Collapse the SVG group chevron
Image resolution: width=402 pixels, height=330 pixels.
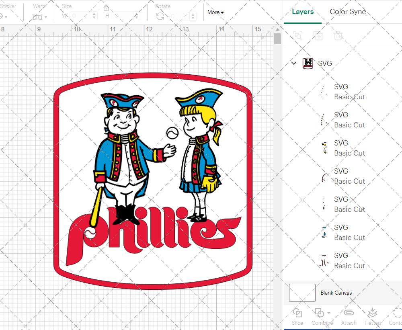(294, 63)
